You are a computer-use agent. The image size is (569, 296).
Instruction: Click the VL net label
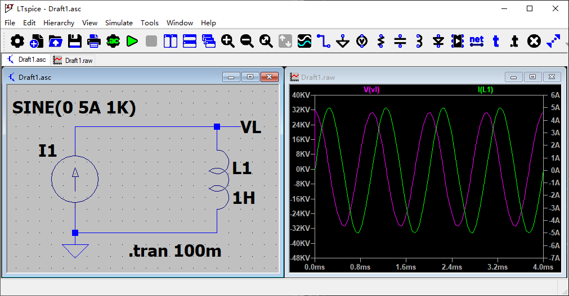coord(251,127)
